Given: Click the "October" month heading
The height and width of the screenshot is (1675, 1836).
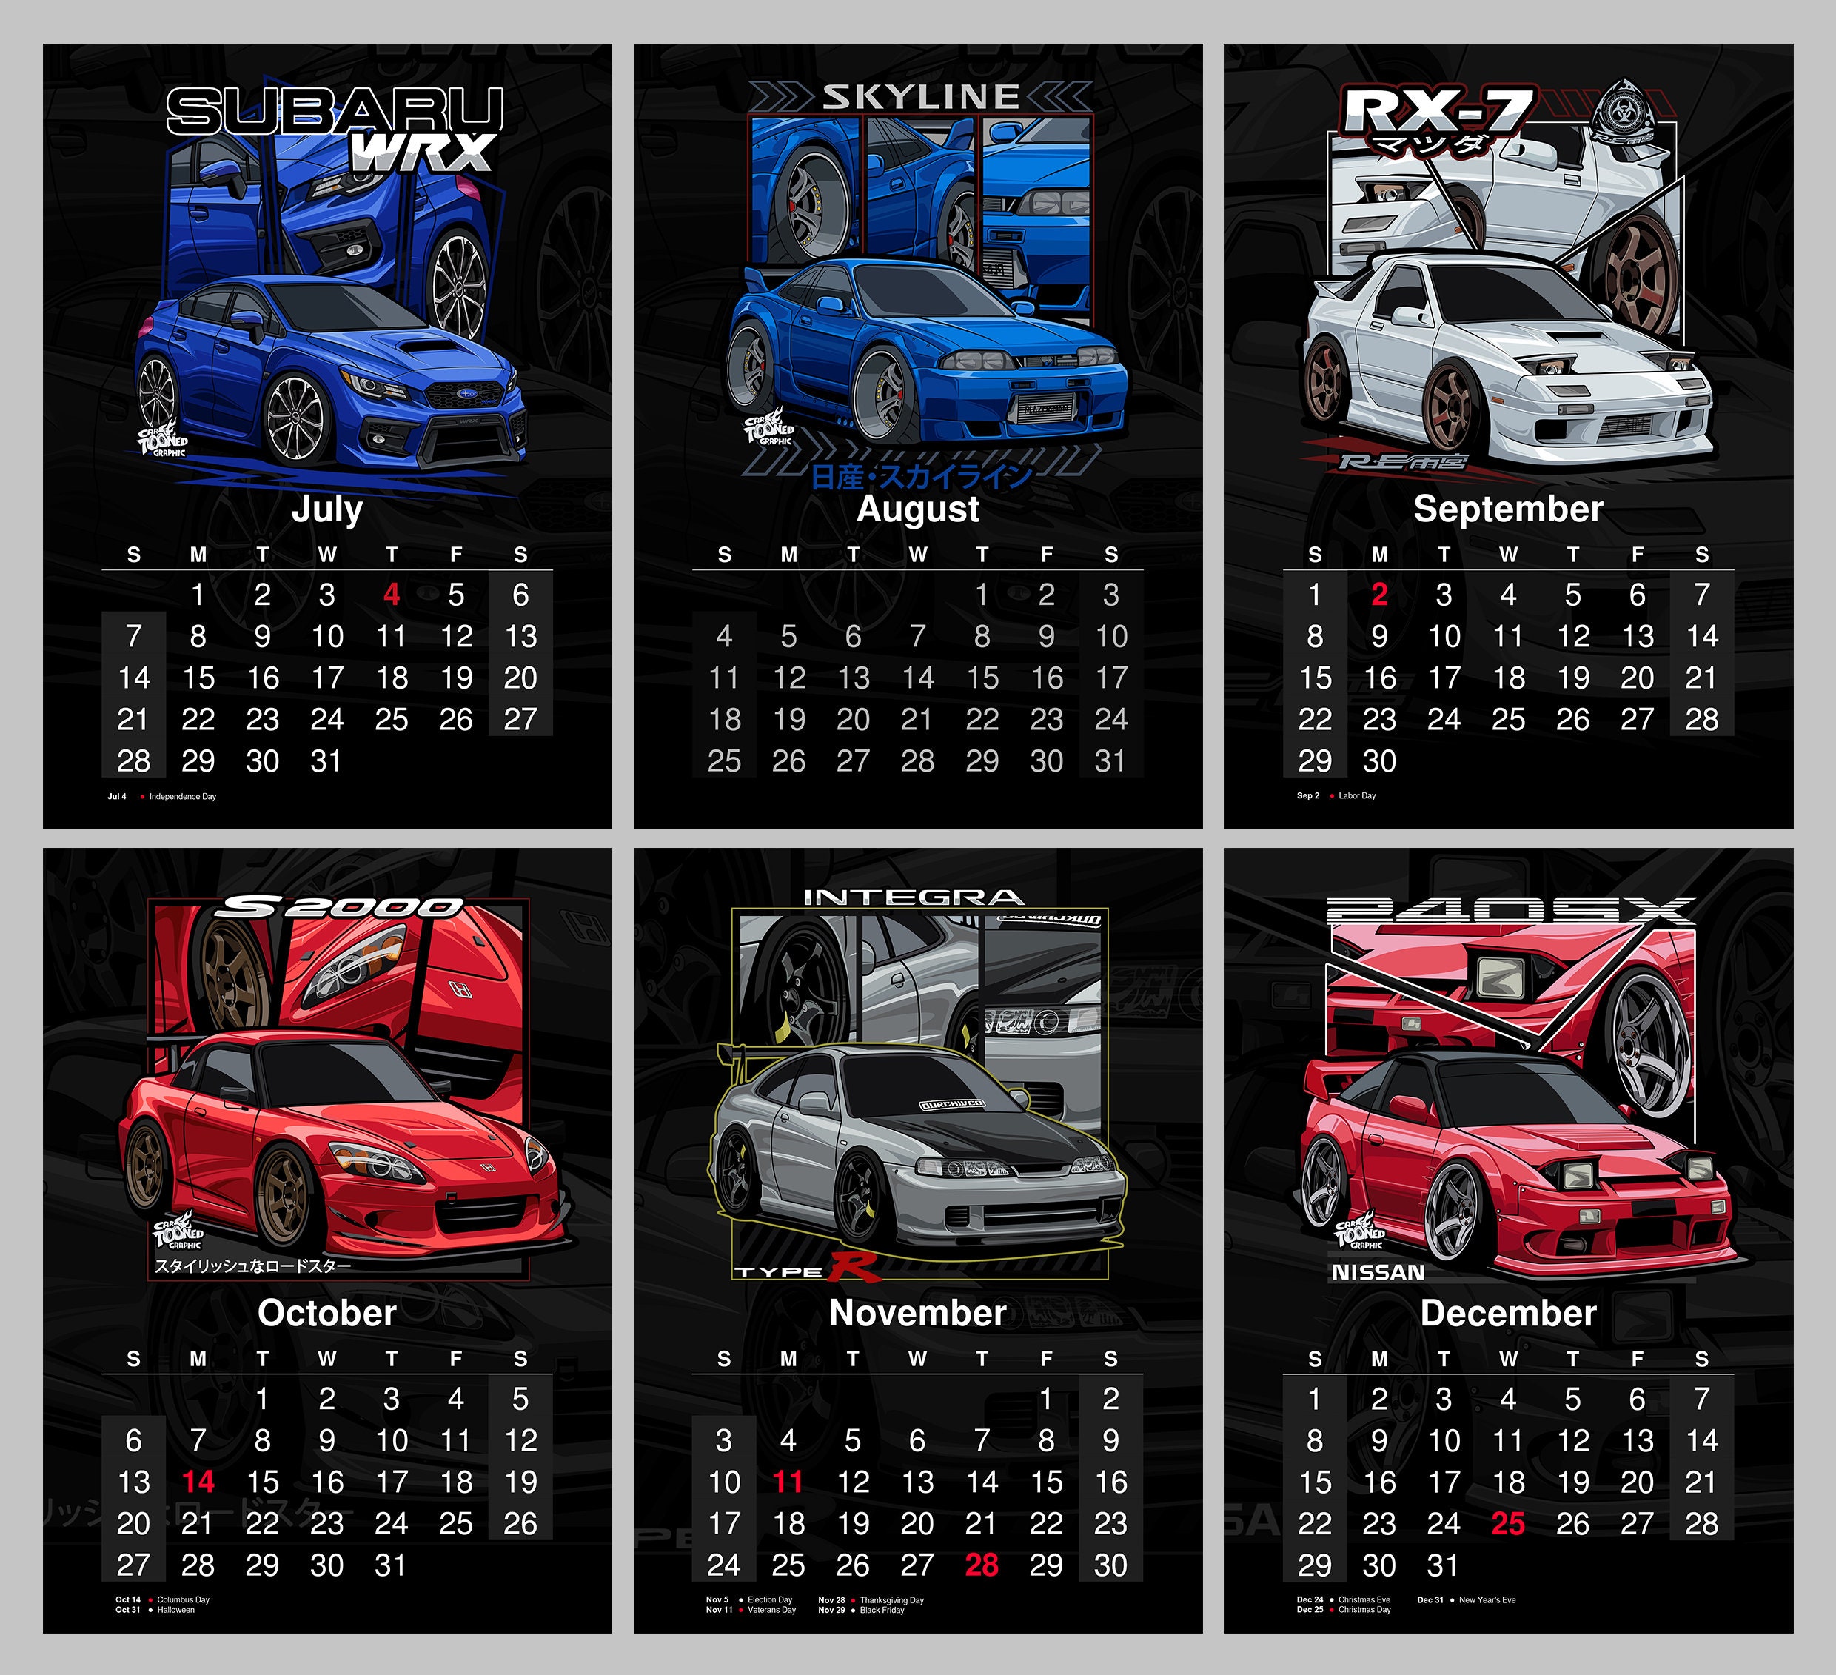Looking at the screenshot, I should [x=327, y=1312].
